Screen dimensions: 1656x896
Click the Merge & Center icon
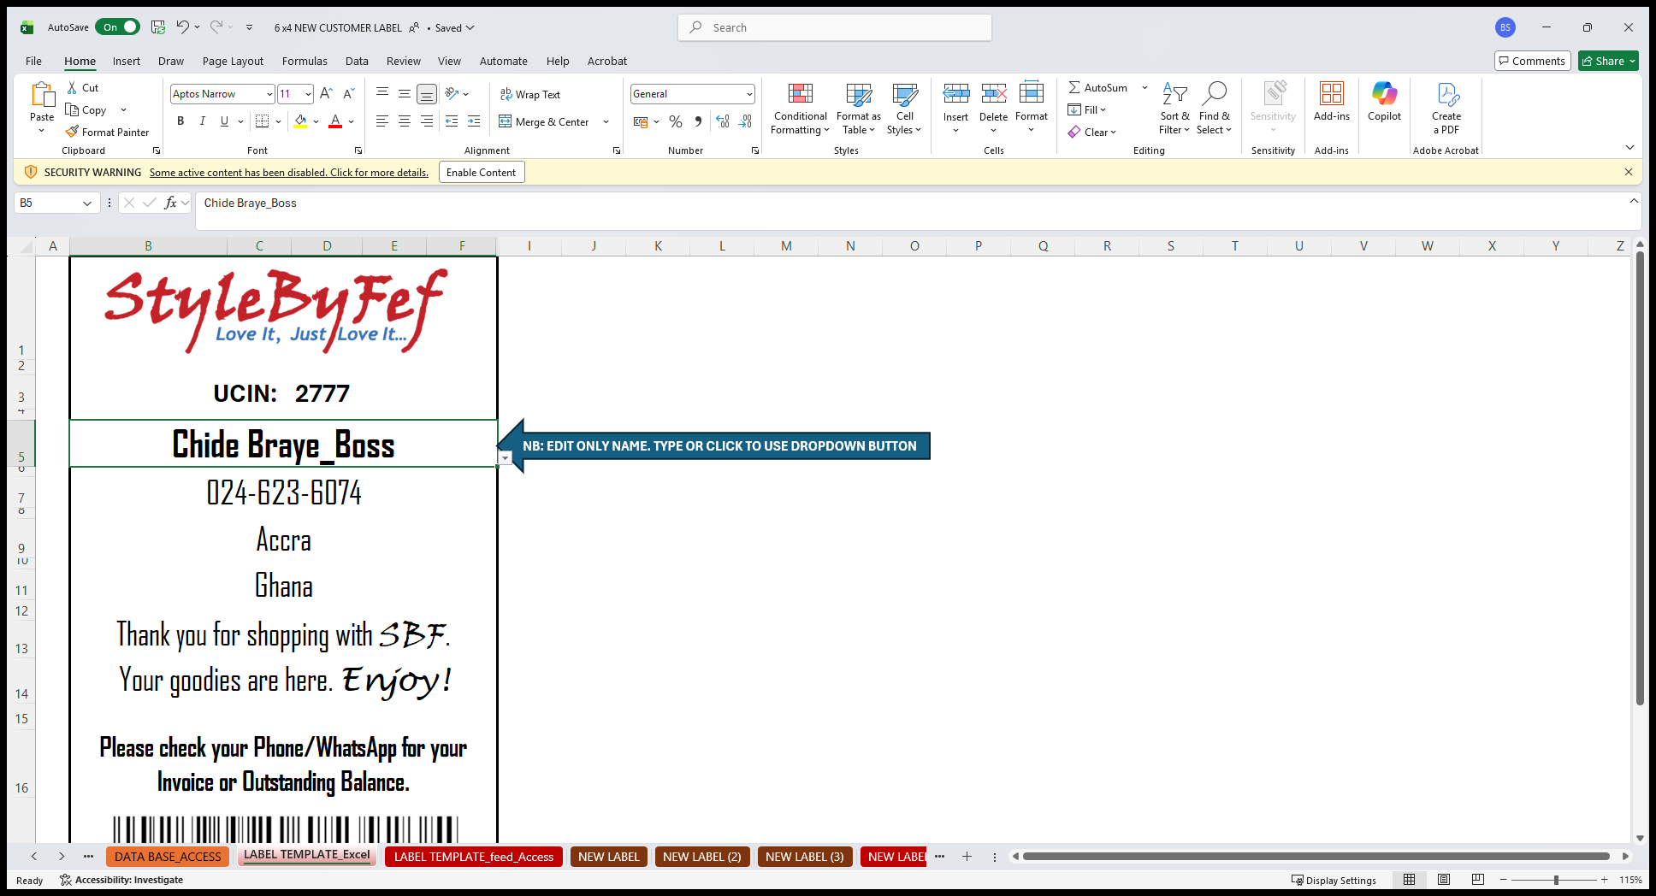(x=506, y=122)
